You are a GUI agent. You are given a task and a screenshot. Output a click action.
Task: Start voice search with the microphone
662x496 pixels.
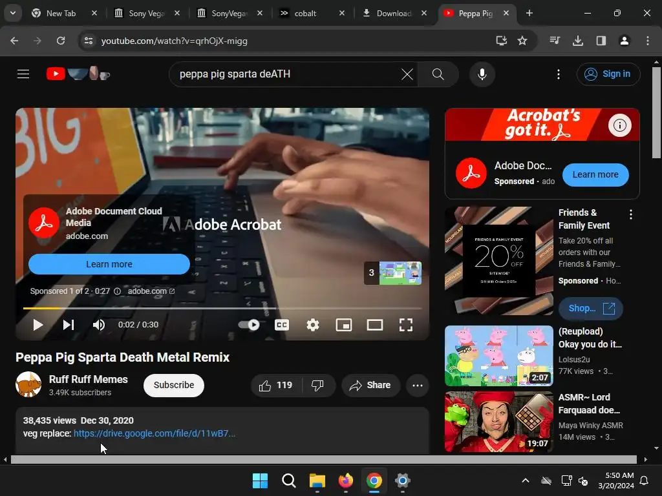[x=482, y=75]
